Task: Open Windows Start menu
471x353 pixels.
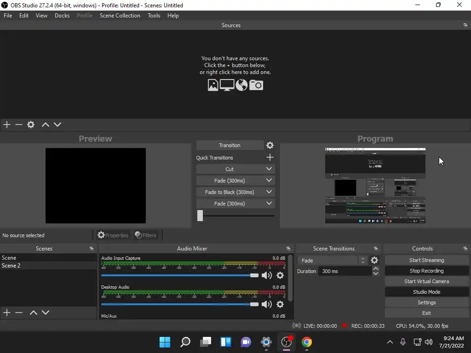Action: [165, 342]
